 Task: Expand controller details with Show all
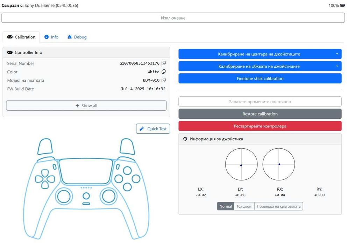(x=86, y=106)
